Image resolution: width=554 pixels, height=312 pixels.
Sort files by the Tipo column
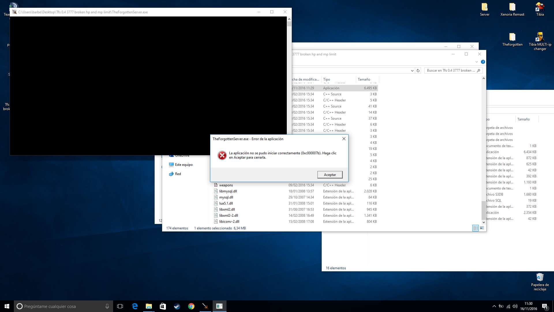pos(339,79)
